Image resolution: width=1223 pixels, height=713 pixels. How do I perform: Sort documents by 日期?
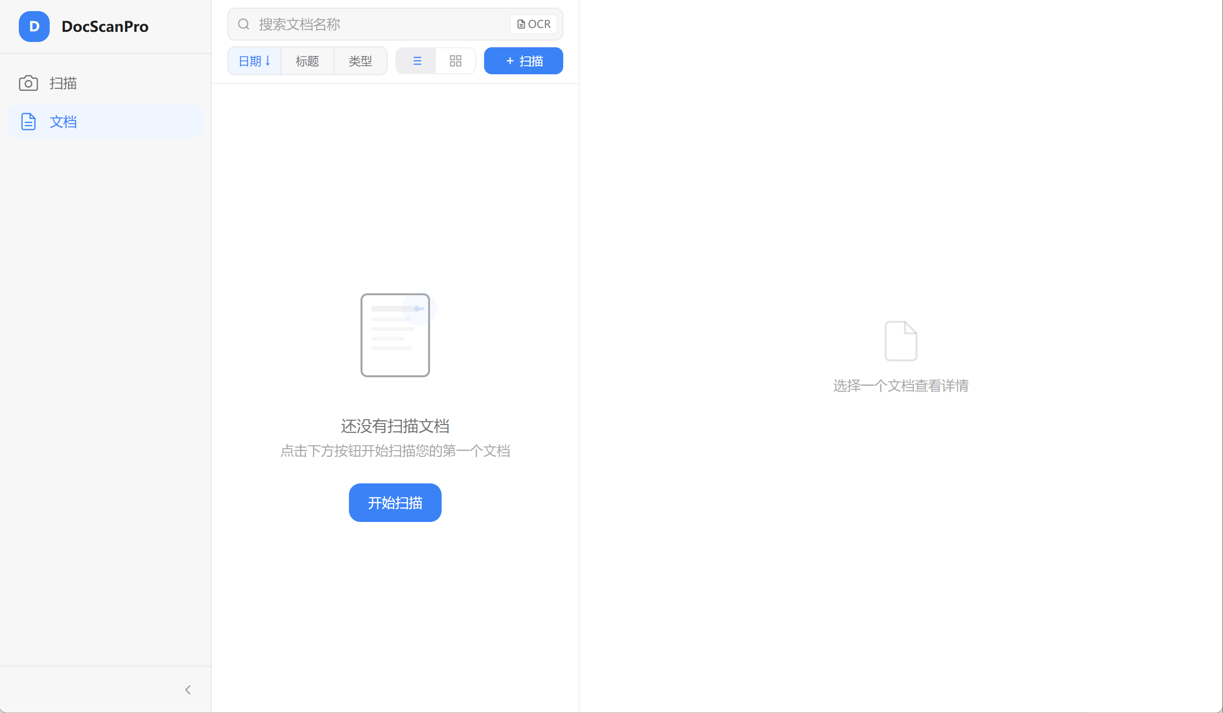(x=254, y=61)
